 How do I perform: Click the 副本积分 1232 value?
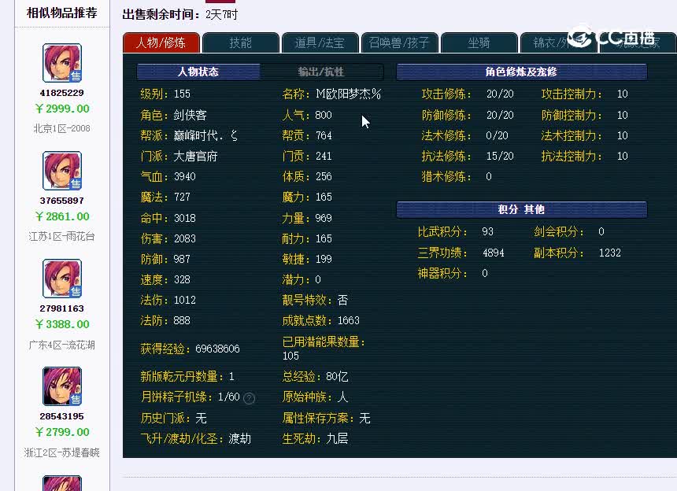[609, 253]
